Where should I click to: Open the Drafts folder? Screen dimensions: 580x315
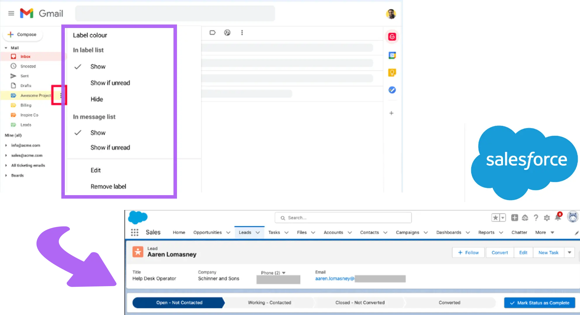click(x=26, y=86)
